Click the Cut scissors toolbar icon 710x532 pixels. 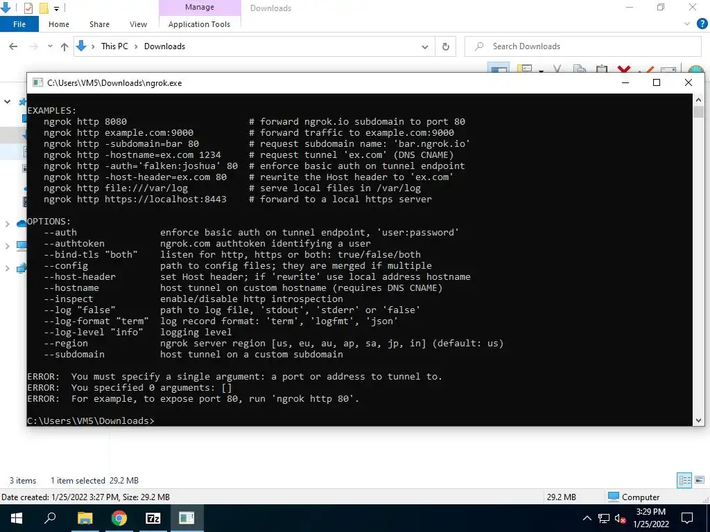pos(557,69)
